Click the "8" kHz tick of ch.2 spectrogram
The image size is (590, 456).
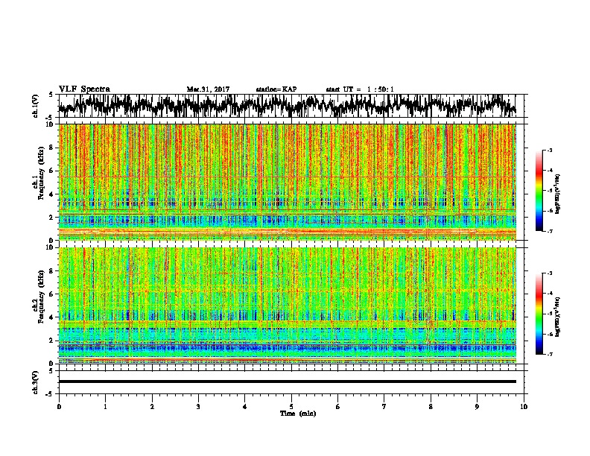[x=52, y=271]
